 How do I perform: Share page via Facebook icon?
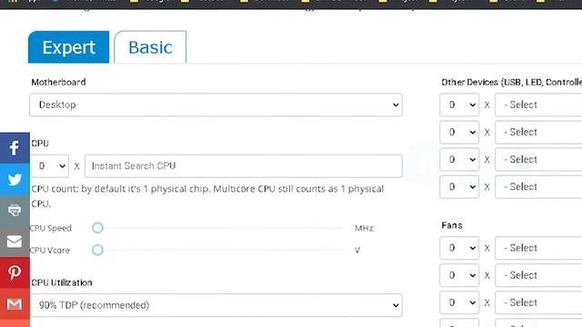pos(15,148)
